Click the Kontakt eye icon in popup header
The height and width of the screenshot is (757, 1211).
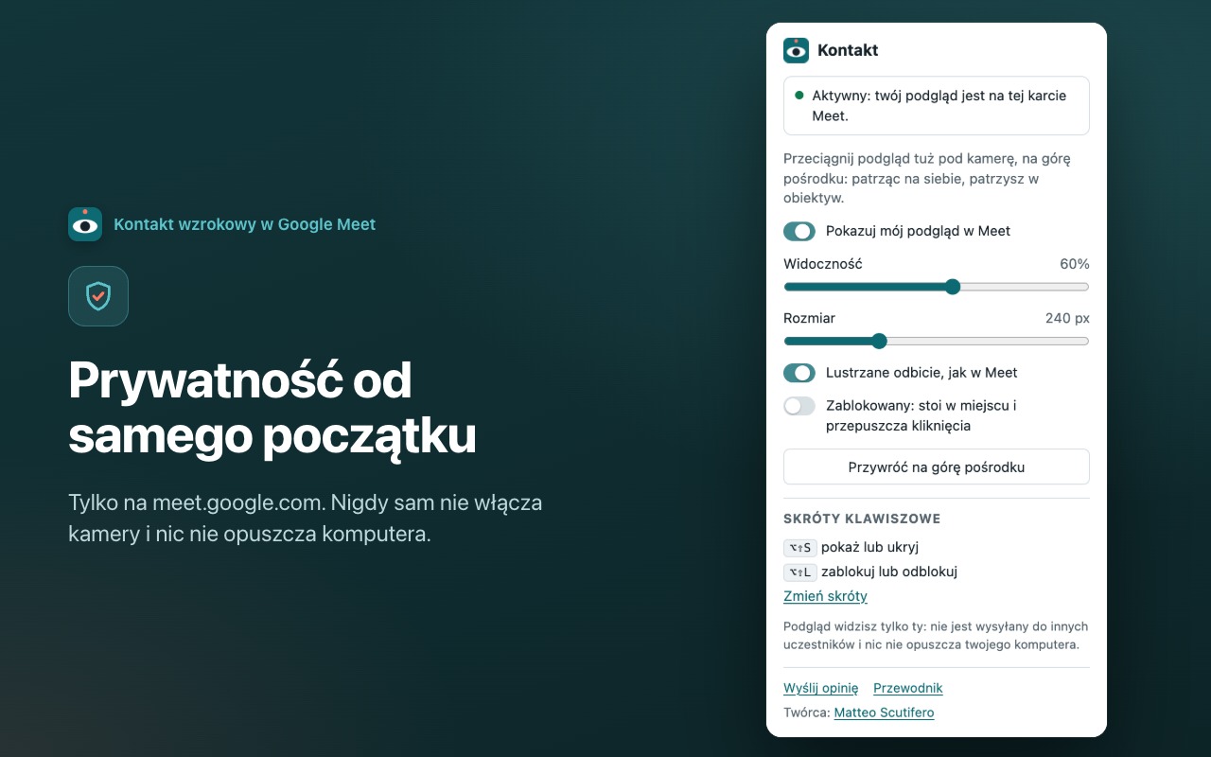click(x=796, y=50)
